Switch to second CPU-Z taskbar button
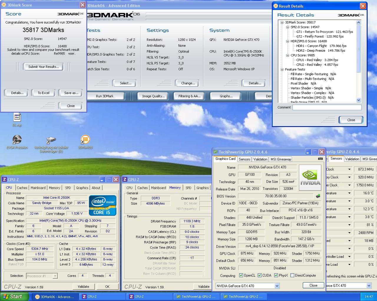The image size is (377, 301). click(150, 297)
